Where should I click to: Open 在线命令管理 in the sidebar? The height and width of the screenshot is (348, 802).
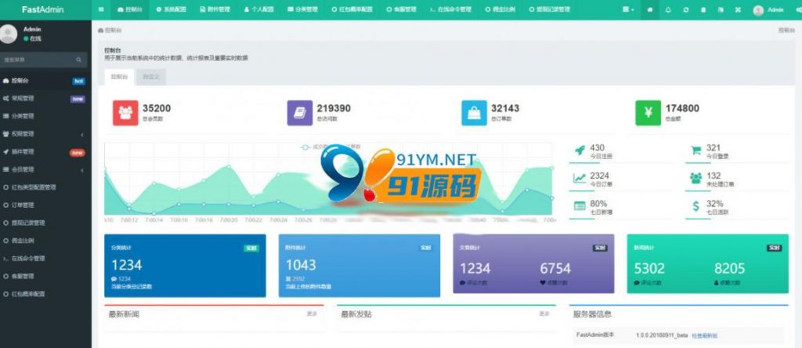pyautogui.click(x=45, y=259)
